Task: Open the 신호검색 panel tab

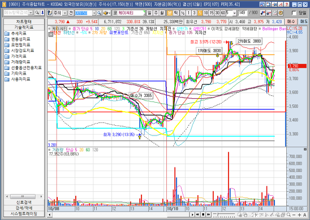Action: 24,203
